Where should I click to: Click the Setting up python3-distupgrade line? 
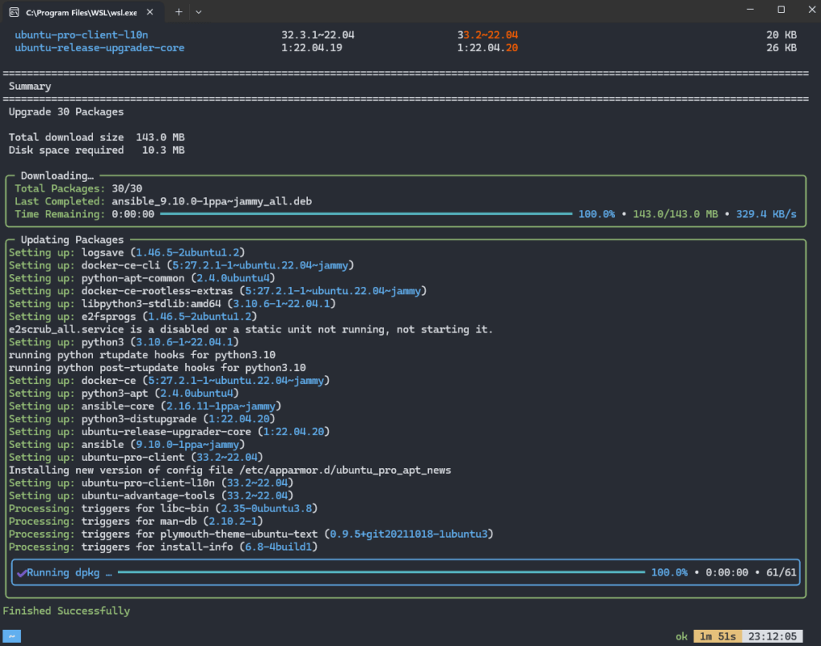[x=142, y=419]
